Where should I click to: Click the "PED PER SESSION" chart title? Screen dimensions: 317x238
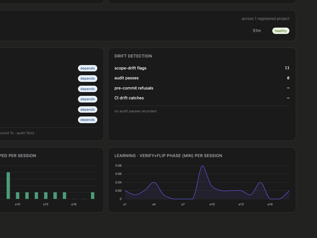click(18, 155)
